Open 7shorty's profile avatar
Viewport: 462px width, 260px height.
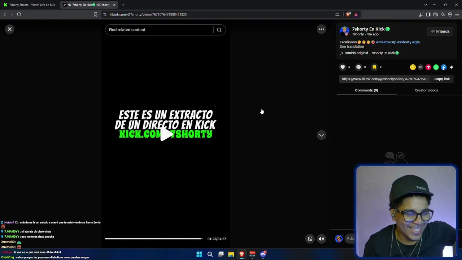coord(345,31)
